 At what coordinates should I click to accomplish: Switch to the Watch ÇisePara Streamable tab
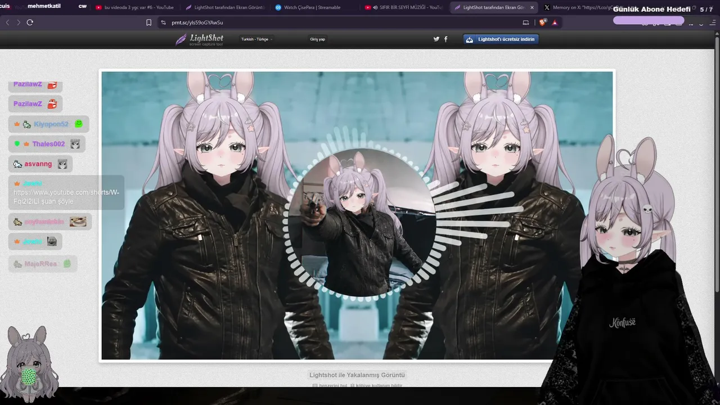click(x=312, y=7)
